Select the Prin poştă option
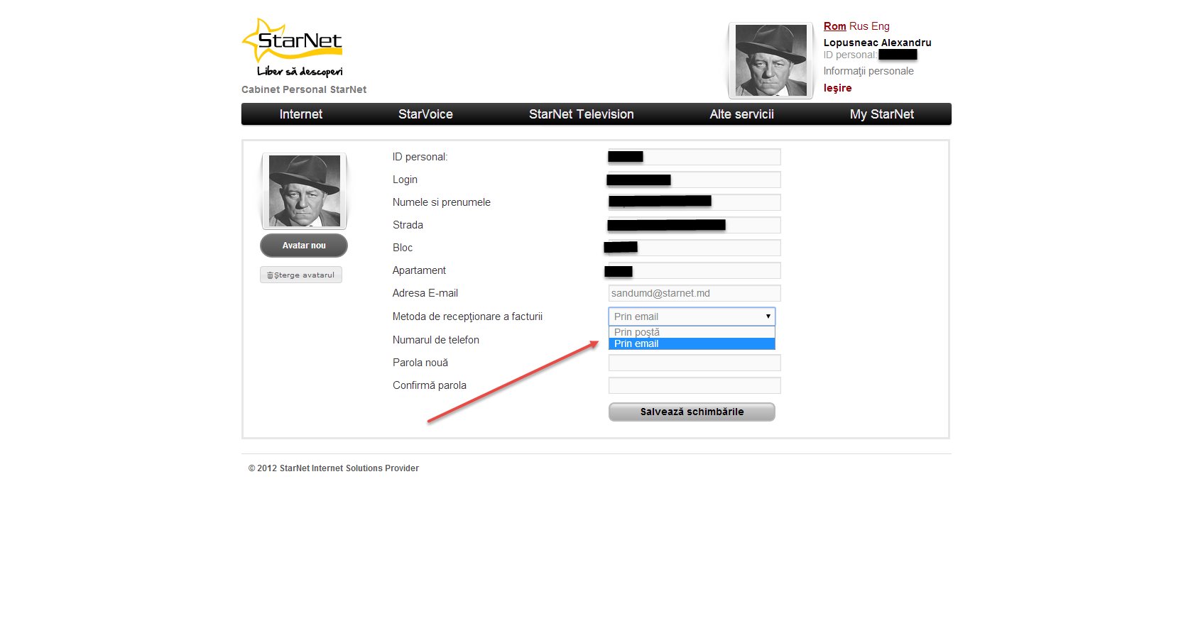 click(692, 332)
